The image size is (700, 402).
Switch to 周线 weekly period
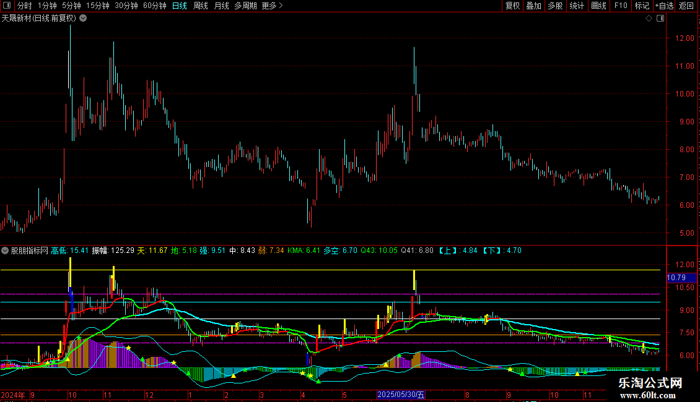click(x=201, y=6)
